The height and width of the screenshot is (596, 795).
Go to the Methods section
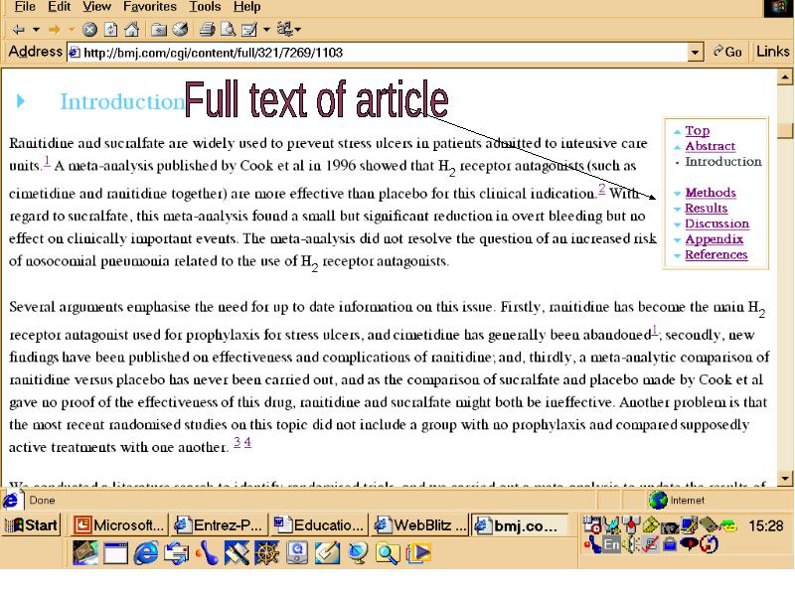(711, 193)
